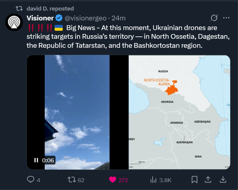238x190 pixels.
Task: Click the Grok explain post icon
Action: tap(214, 18)
